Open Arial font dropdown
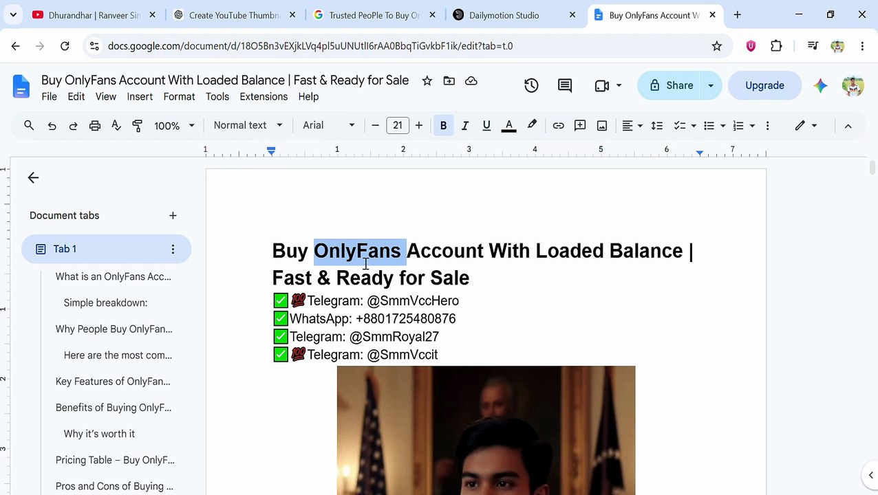The image size is (878, 495). [329, 125]
